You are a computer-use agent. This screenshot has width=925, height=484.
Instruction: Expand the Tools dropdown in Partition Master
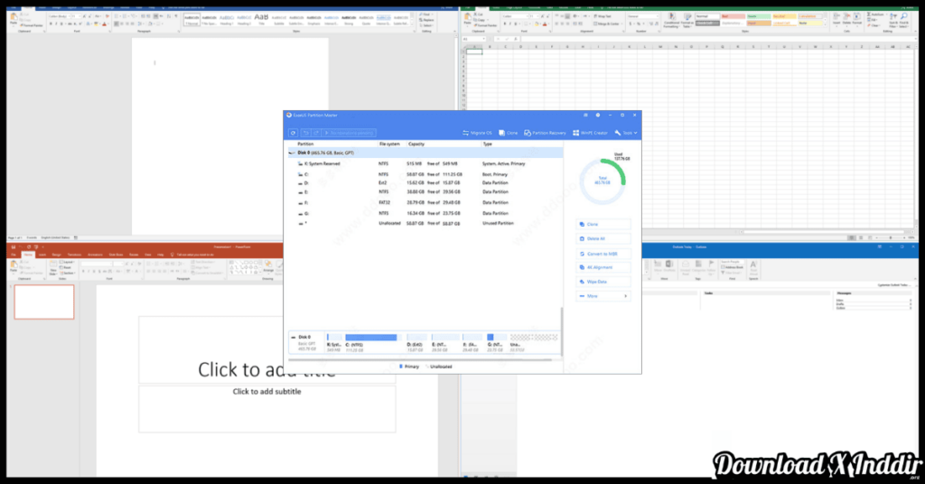click(626, 133)
